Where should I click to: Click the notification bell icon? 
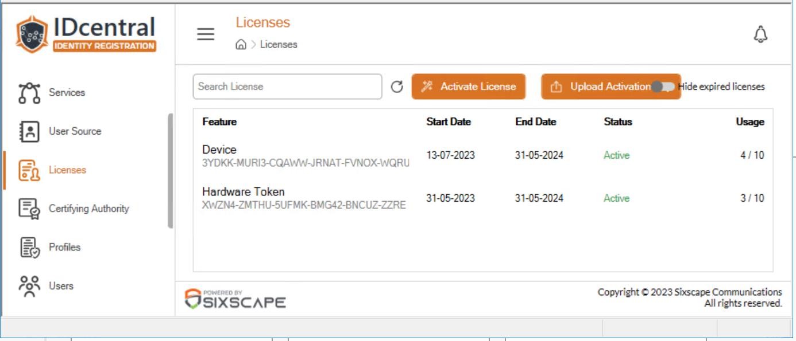click(x=760, y=35)
